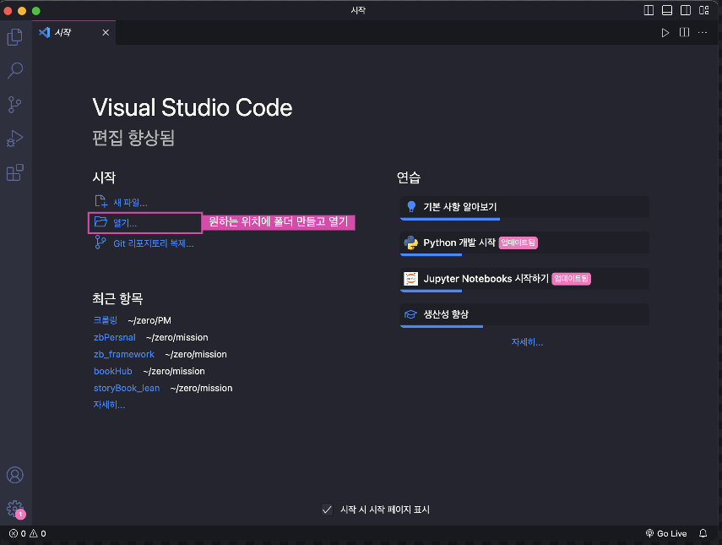Click the progress bar under 생산성 향상
Screen dimensions: 722x545
coord(442,326)
